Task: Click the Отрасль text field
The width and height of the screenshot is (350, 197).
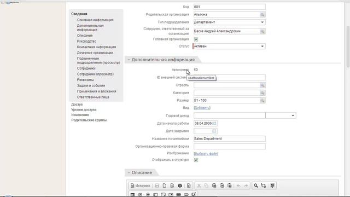Action: (x=226, y=85)
